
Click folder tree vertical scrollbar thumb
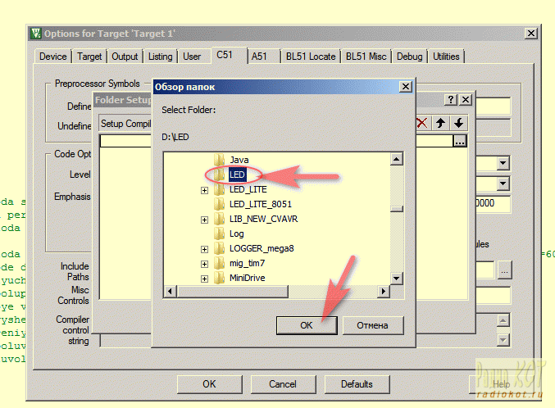[x=397, y=209]
